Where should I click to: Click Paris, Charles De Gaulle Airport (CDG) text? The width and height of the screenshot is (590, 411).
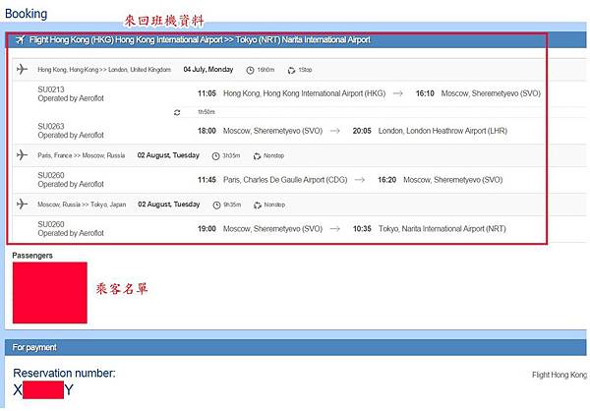(x=285, y=180)
